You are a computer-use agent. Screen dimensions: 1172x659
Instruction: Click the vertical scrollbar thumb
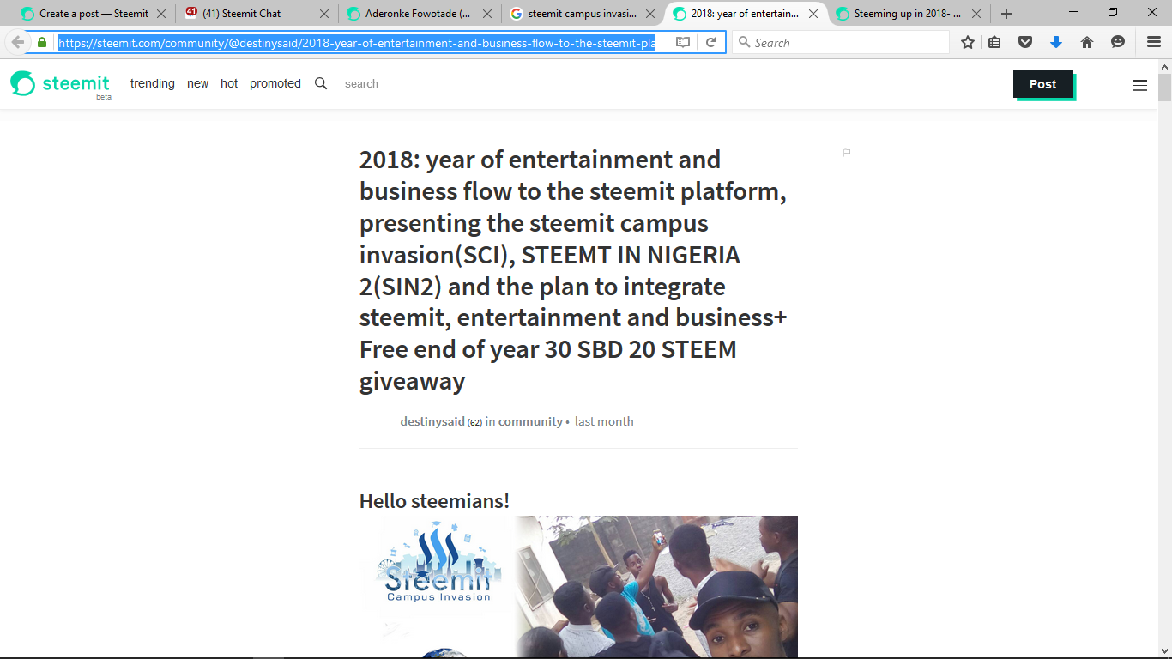pos(1164,88)
